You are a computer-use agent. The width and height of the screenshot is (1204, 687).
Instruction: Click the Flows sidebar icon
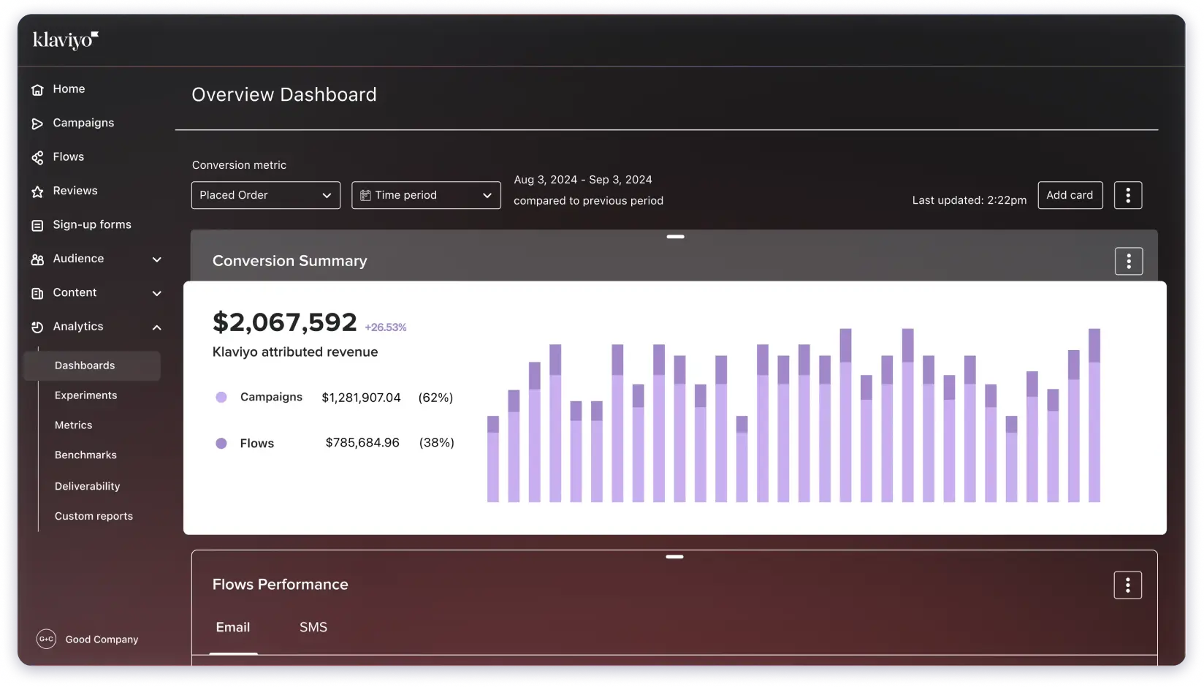click(x=37, y=157)
